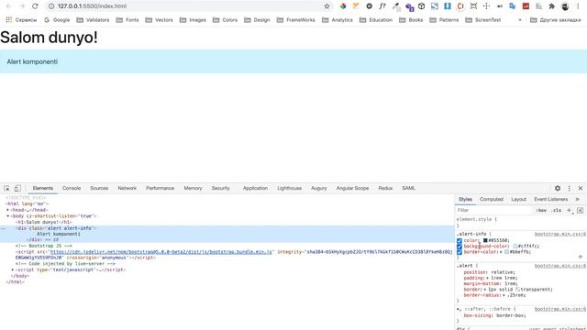
Task: Click the colorful pinwheel extension icon
Action: [343, 6]
